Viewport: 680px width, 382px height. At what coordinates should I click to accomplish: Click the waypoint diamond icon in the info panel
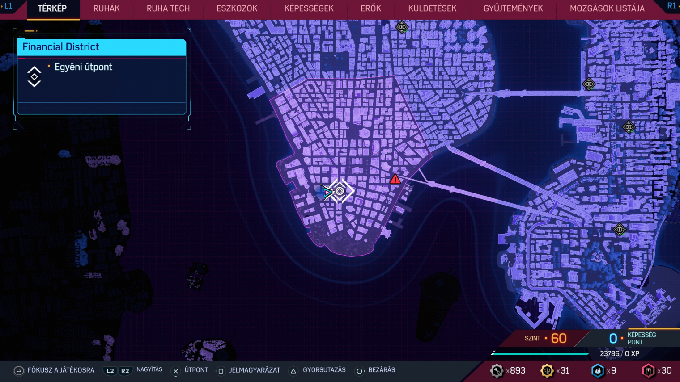coord(34,77)
